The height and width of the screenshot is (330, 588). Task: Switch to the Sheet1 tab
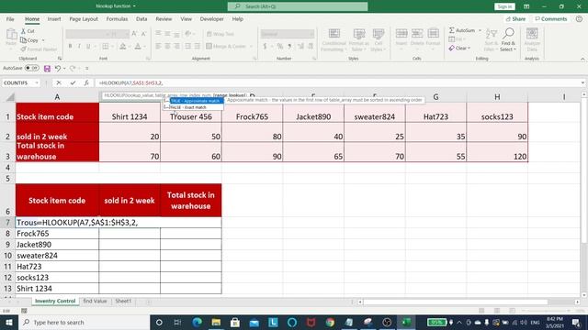[123, 301]
